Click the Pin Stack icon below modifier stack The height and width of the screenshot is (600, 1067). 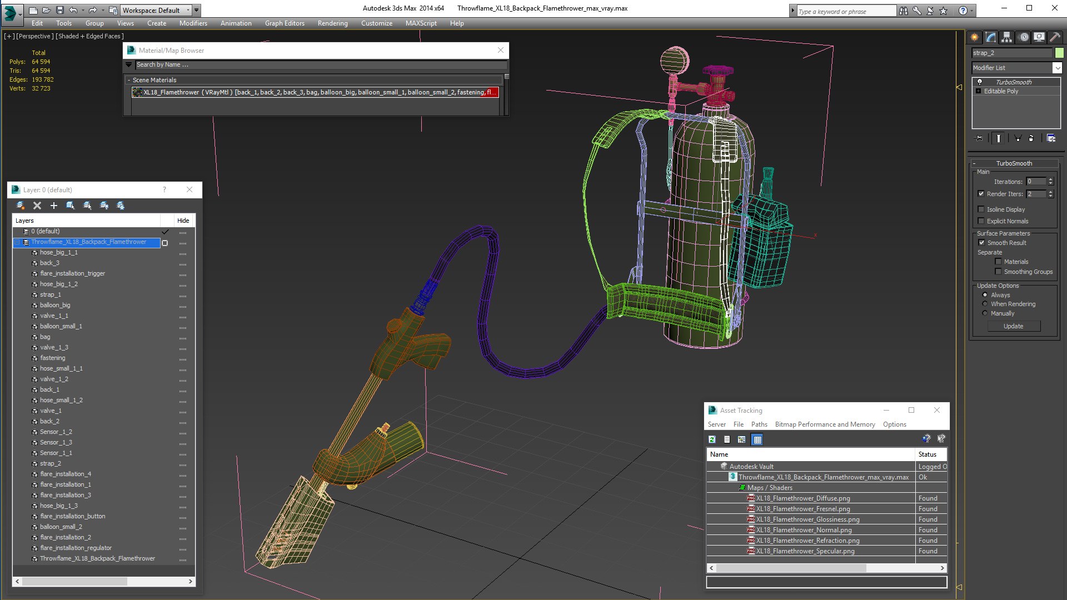(979, 138)
